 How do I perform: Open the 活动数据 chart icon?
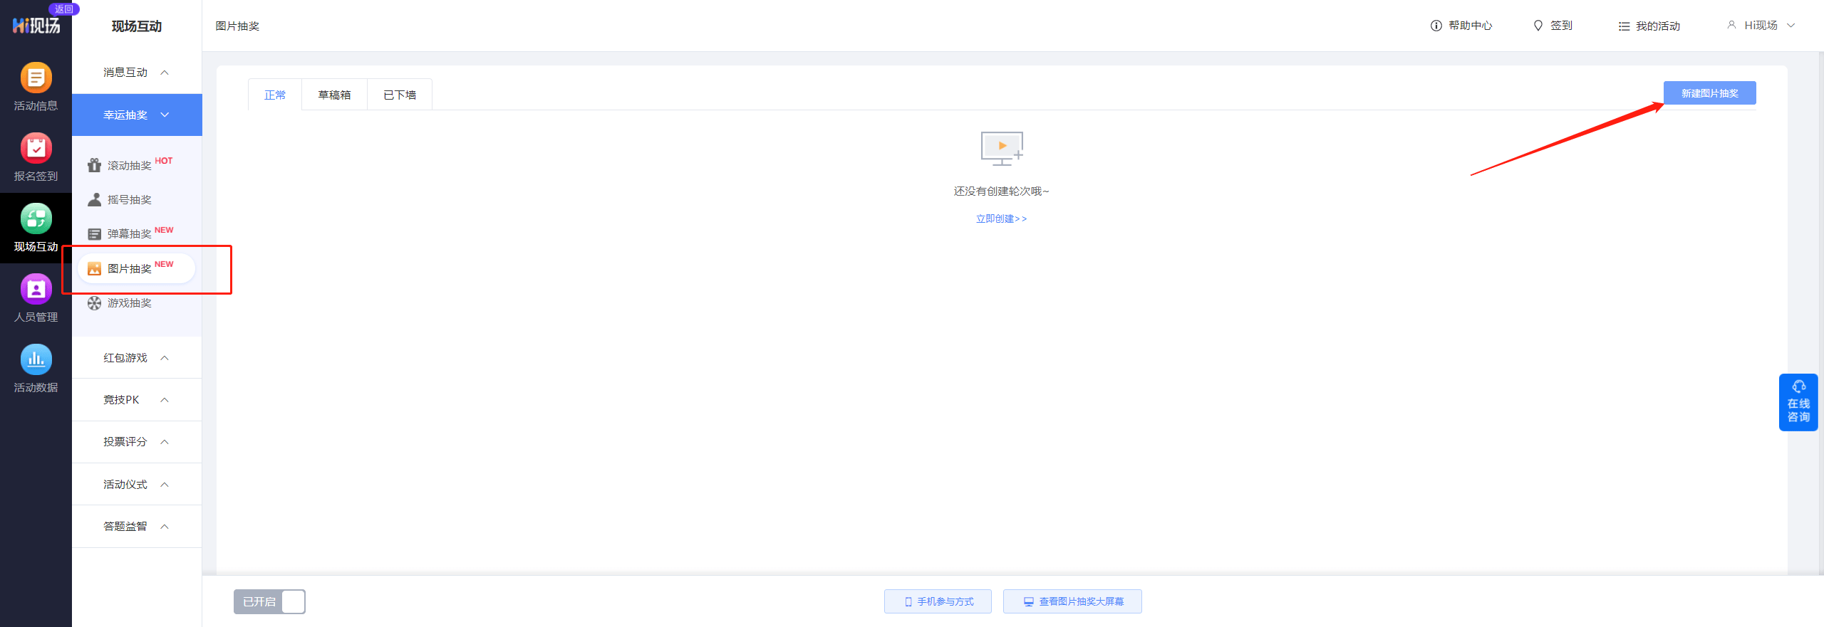click(36, 360)
